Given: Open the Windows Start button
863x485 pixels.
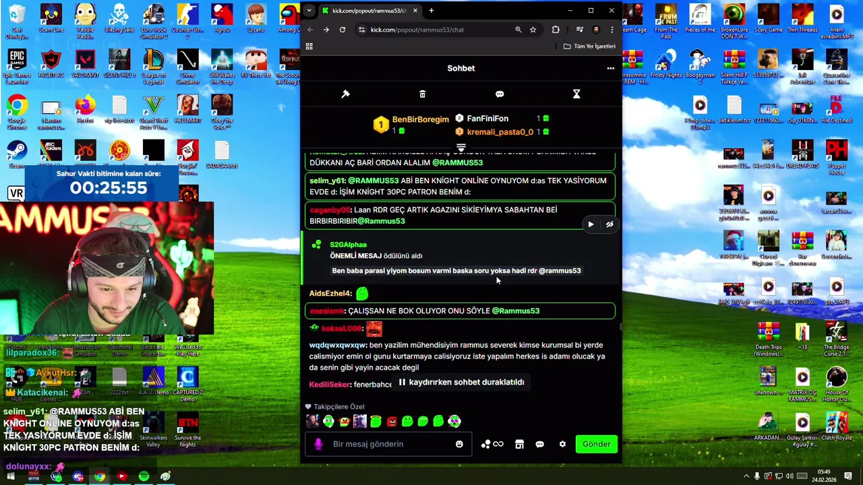Looking at the screenshot, I should tap(10, 477).
